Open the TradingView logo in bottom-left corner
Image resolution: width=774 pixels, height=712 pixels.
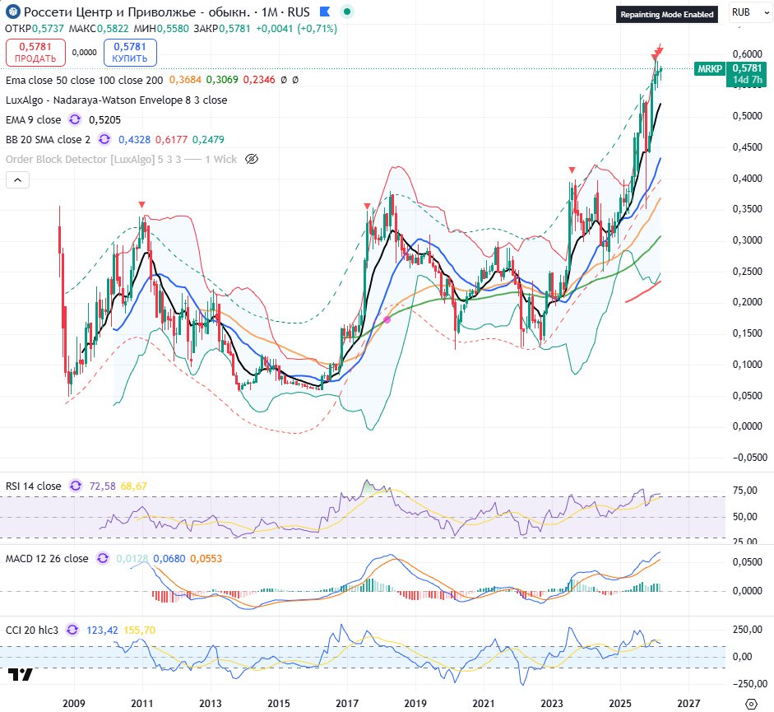click(21, 676)
